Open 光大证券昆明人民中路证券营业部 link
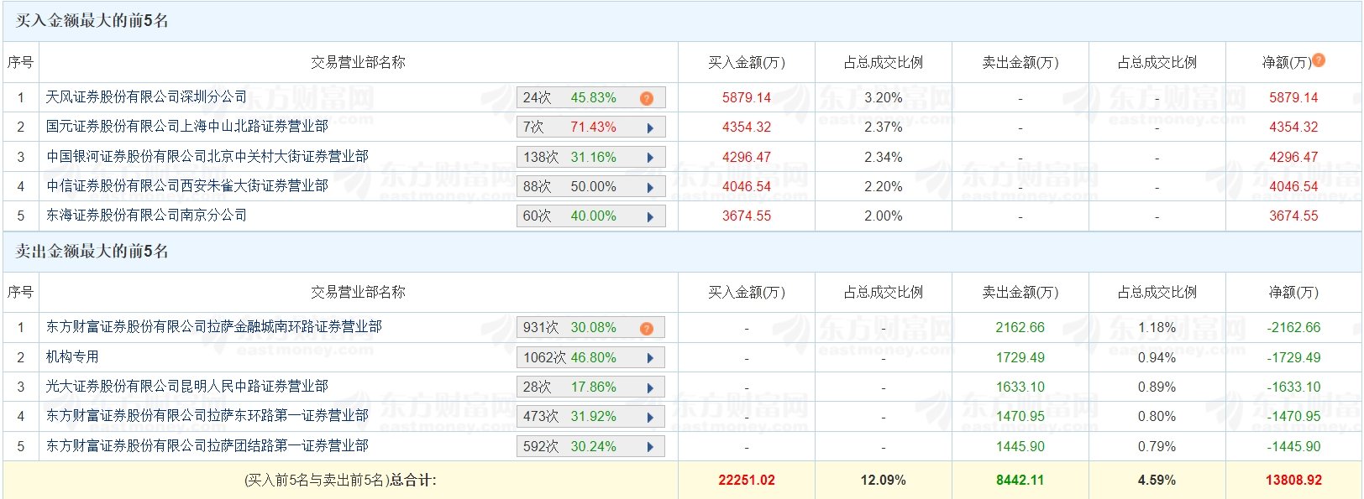 [186, 387]
